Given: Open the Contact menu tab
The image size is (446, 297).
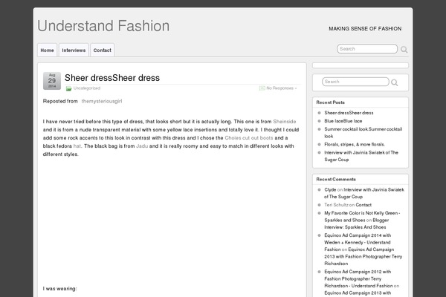Looking at the screenshot, I should (103, 50).
